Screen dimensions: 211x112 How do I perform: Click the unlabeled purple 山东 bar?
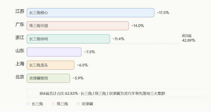(54, 52)
